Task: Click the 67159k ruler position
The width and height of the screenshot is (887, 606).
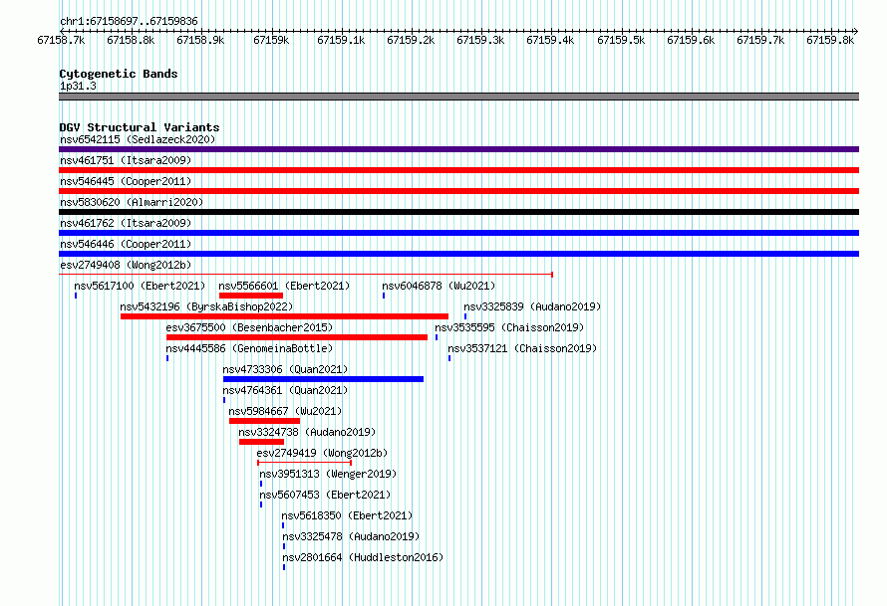Action: [271, 40]
